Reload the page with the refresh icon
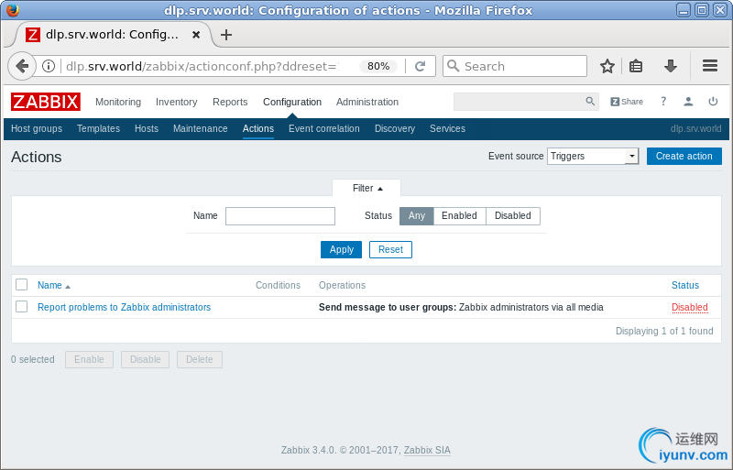The height and width of the screenshot is (470, 733). coord(420,66)
